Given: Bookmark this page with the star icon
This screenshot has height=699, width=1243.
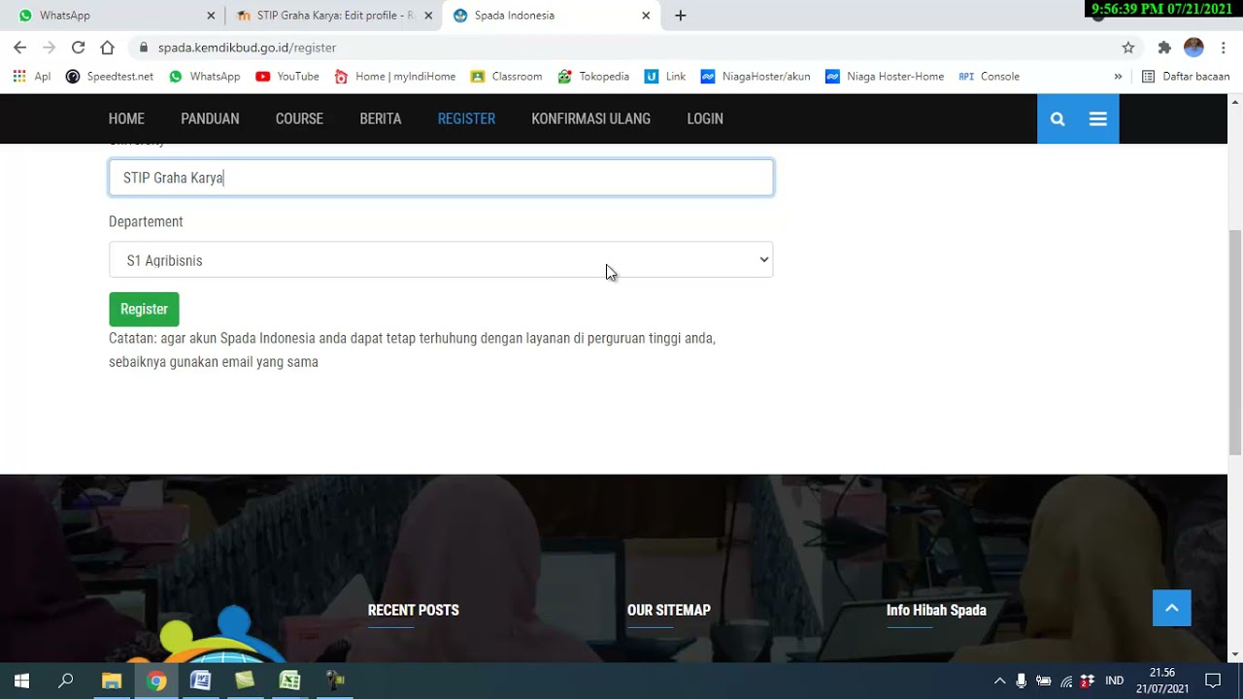Looking at the screenshot, I should tap(1127, 47).
